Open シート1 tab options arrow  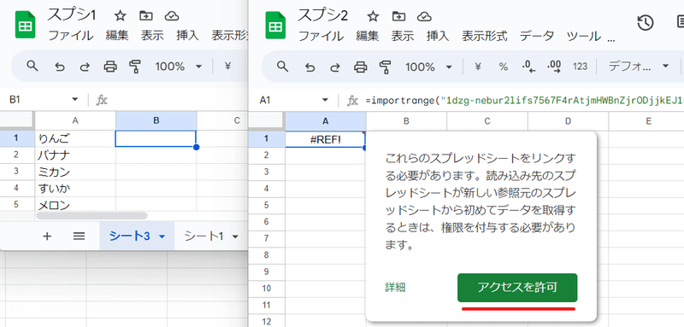236,236
